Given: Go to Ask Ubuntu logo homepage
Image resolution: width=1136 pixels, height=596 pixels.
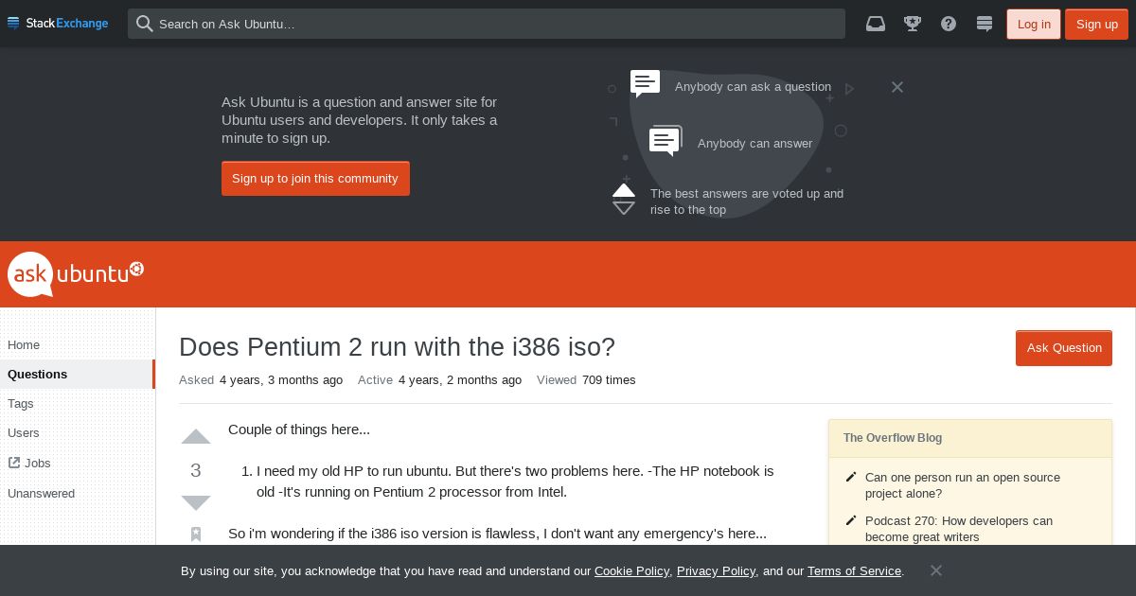Looking at the screenshot, I should click(76, 274).
